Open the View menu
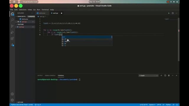The height and width of the screenshot is (106, 189). pyautogui.click(x=30, y=10)
